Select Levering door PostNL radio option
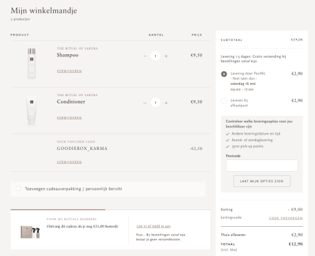Image resolution: width=315 pixels, height=256 pixels. point(224,74)
